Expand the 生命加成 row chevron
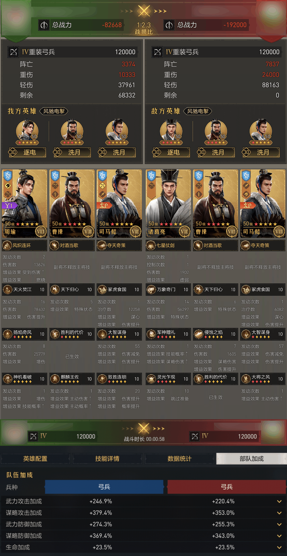The height and width of the screenshot is (556, 287). click(279, 547)
